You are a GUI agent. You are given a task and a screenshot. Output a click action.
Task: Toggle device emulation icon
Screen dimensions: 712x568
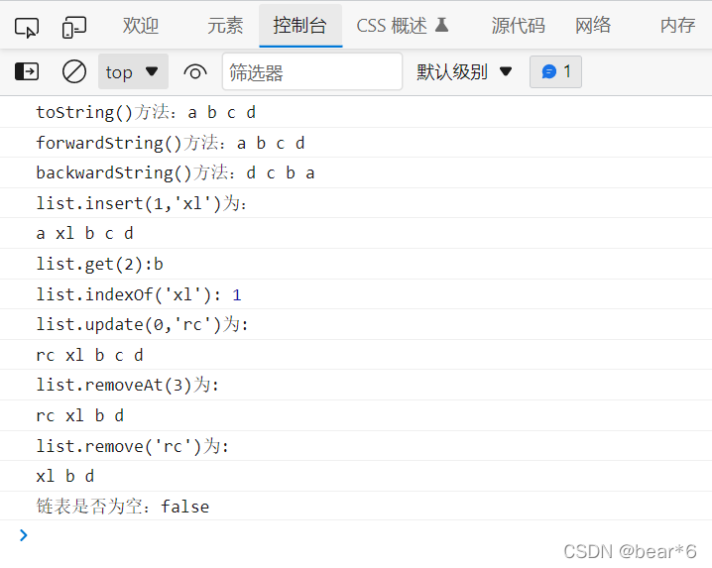74,27
